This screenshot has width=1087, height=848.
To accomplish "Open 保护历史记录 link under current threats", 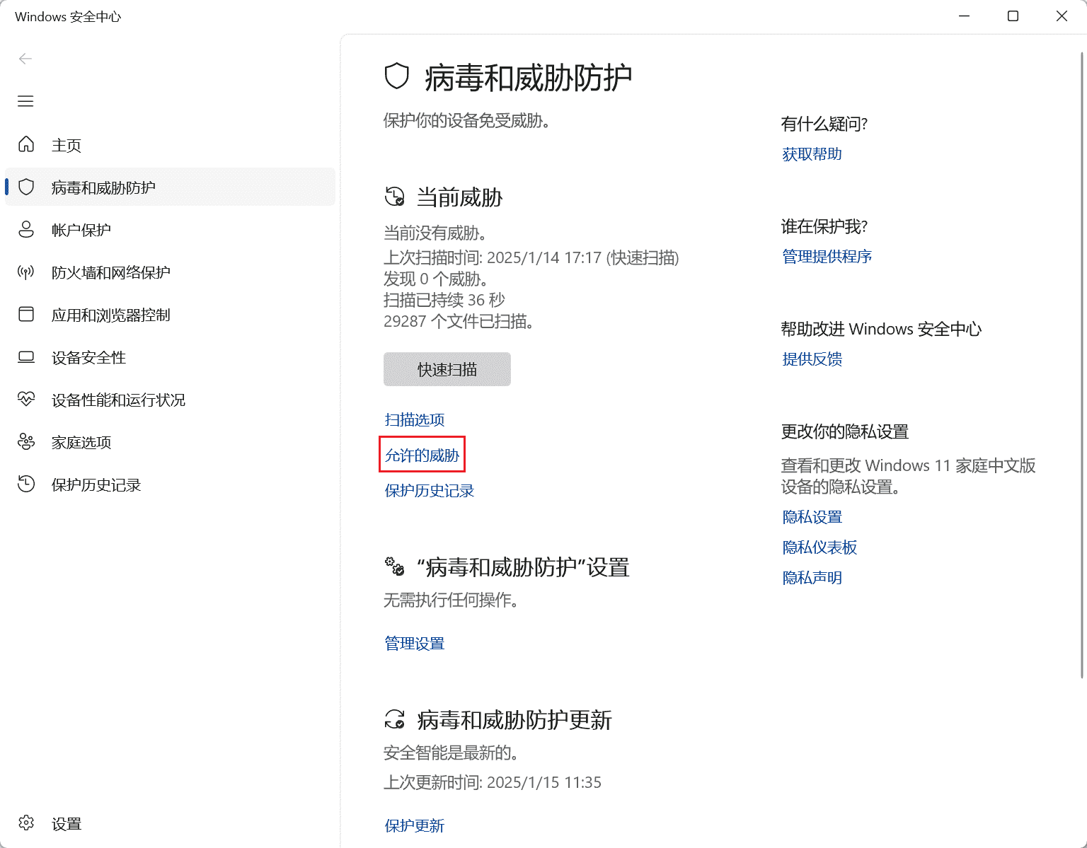I will (430, 491).
